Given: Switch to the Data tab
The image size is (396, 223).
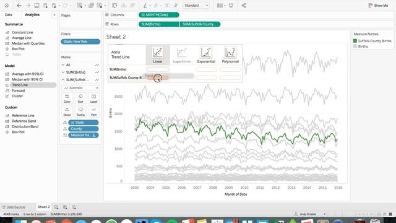Looking at the screenshot, I should [8, 15].
